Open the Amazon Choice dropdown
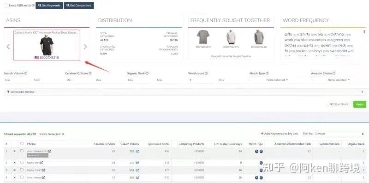 [339, 80]
